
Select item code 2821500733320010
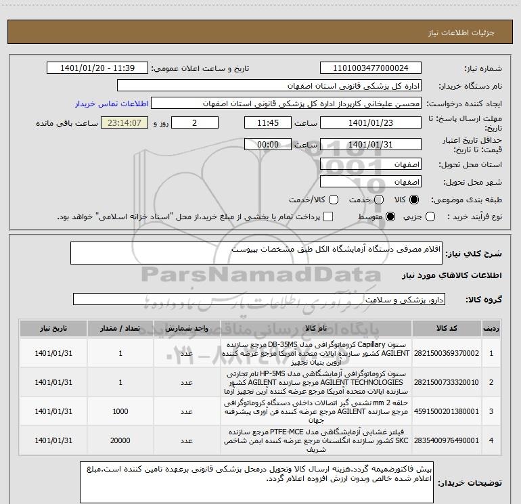(x=447, y=382)
